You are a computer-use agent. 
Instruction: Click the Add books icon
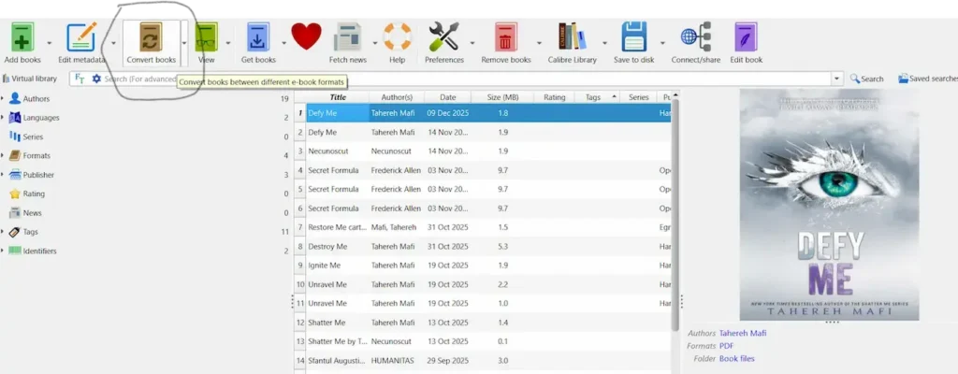(22, 37)
